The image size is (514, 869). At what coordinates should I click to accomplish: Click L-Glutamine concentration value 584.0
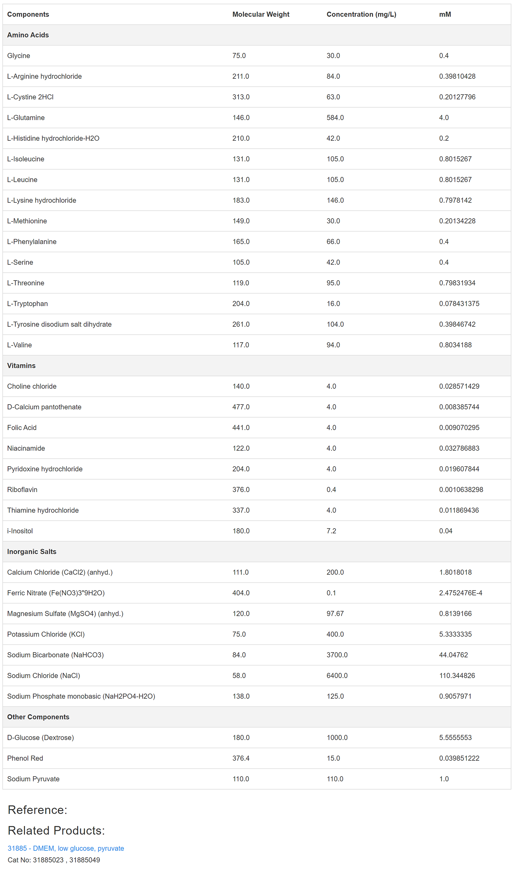[335, 118]
